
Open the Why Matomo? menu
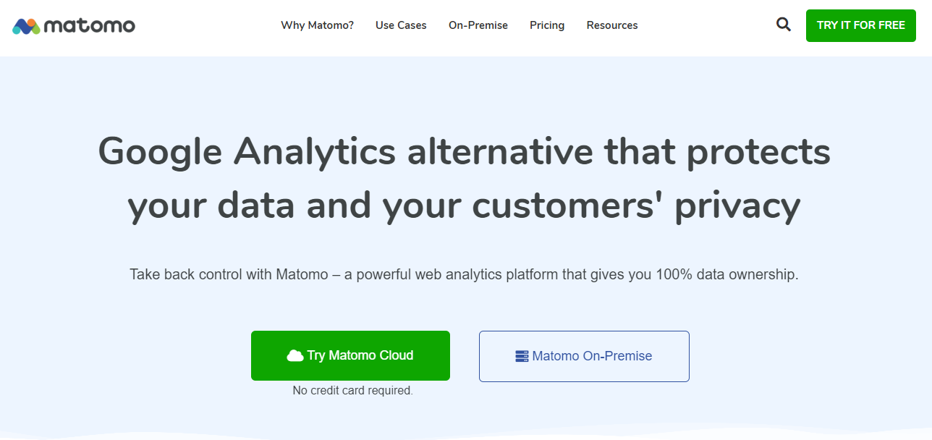pyautogui.click(x=318, y=25)
